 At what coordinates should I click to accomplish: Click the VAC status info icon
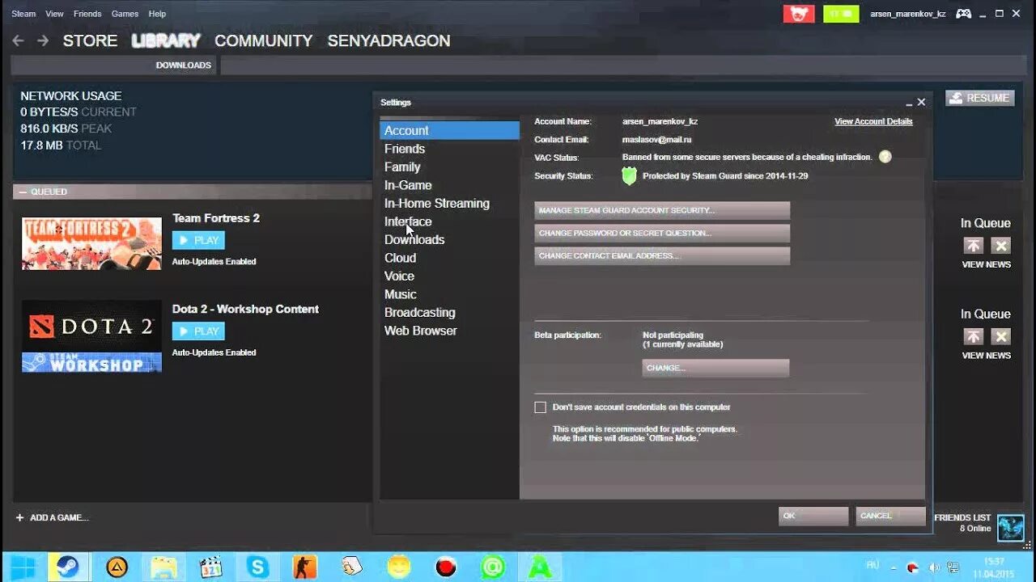tap(885, 157)
